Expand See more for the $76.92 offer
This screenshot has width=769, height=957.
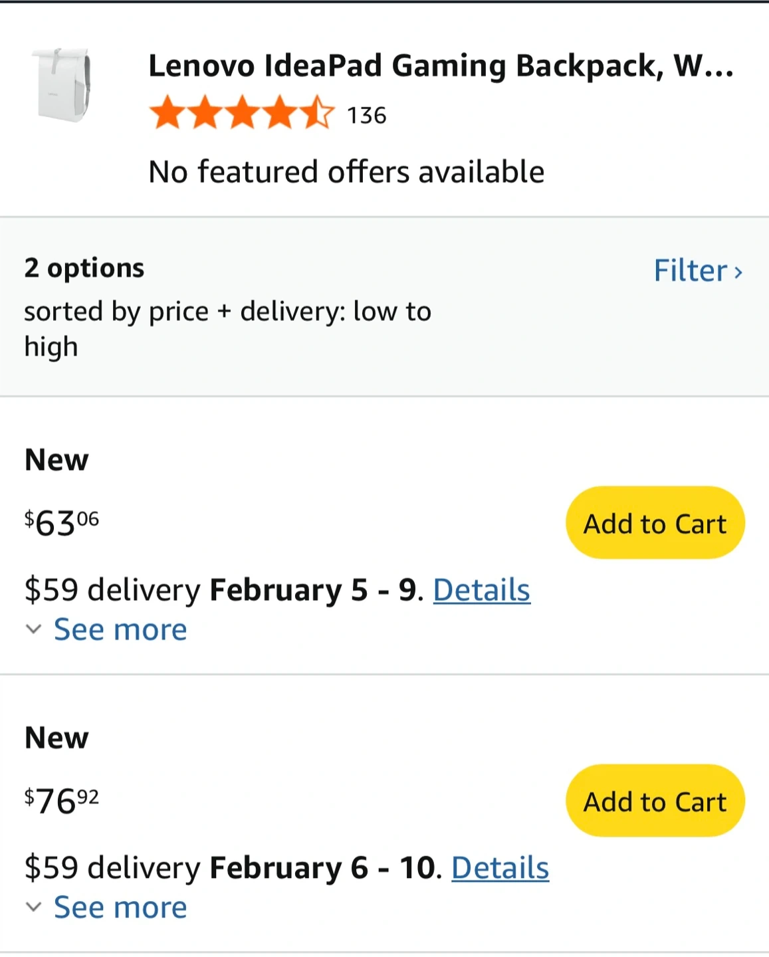click(x=120, y=906)
